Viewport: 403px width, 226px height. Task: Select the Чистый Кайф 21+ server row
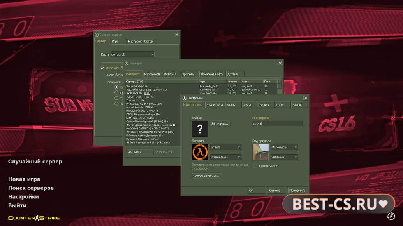(201, 86)
